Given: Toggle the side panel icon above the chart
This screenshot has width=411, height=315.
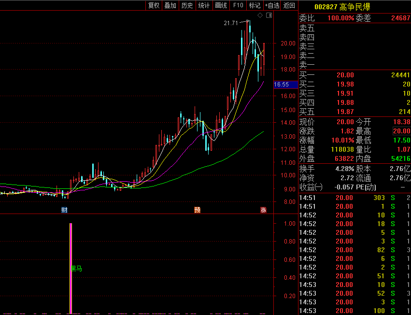Looking at the screenshot, I should pos(269,15).
